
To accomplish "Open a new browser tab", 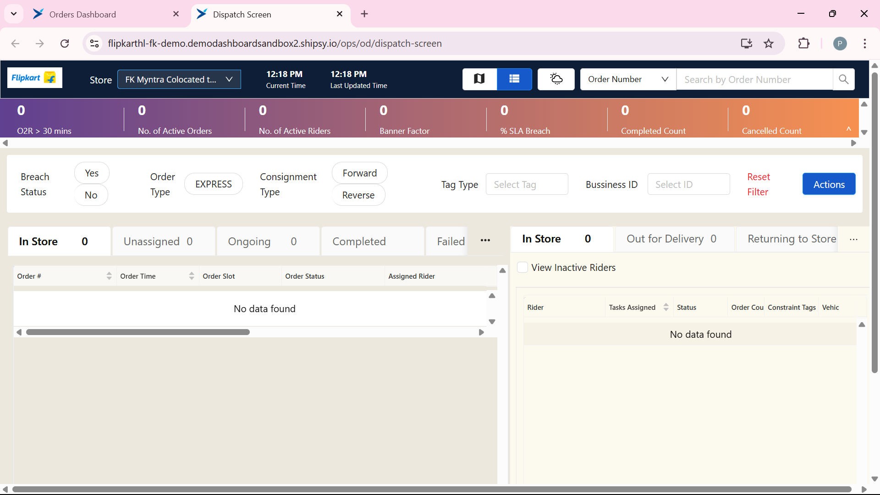I will [364, 14].
